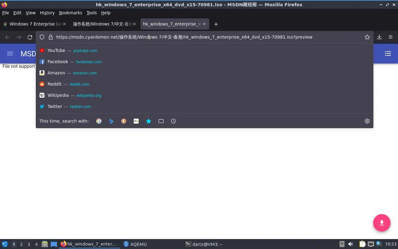Click the notification tray icon with badge
The width and height of the screenshot is (398, 249).
tap(379, 244)
